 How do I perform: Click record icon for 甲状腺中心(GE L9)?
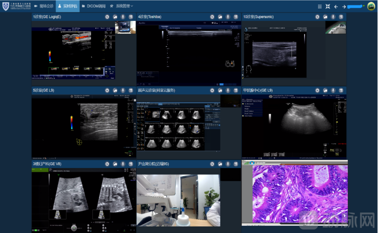(317, 90)
